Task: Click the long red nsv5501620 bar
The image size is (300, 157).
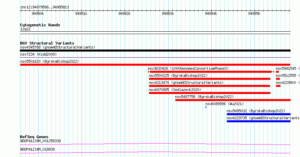Action: coord(155,65)
